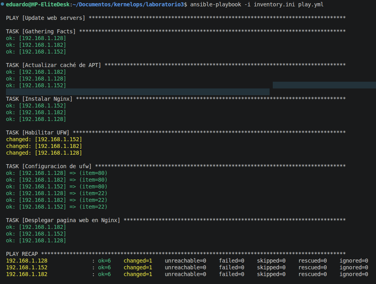The width and height of the screenshot is (376, 284).
Task: Select the TASK [Instalar Nginx] header
Action: [39, 99]
